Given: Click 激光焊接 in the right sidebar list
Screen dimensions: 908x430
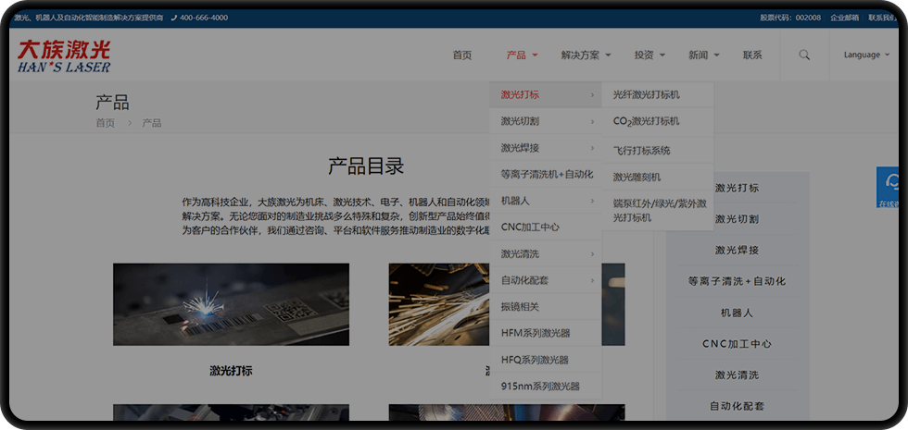Looking at the screenshot, I should point(737,251).
